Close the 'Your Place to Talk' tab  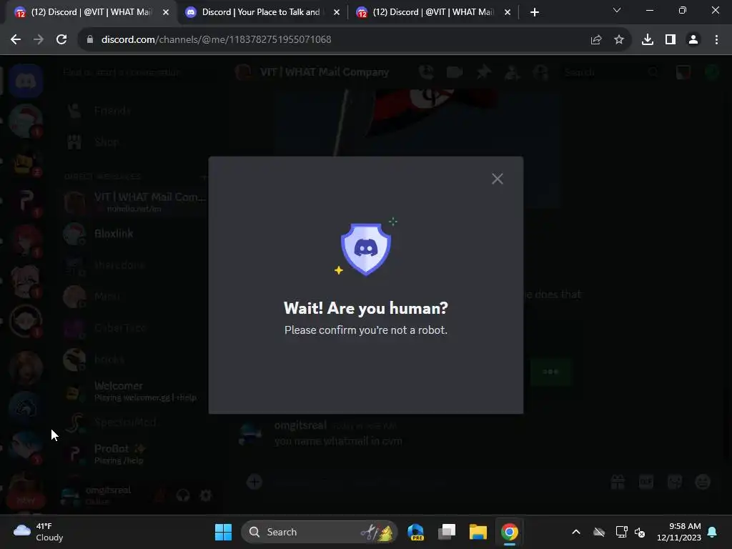pyautogui.click(x=337, y=13)
